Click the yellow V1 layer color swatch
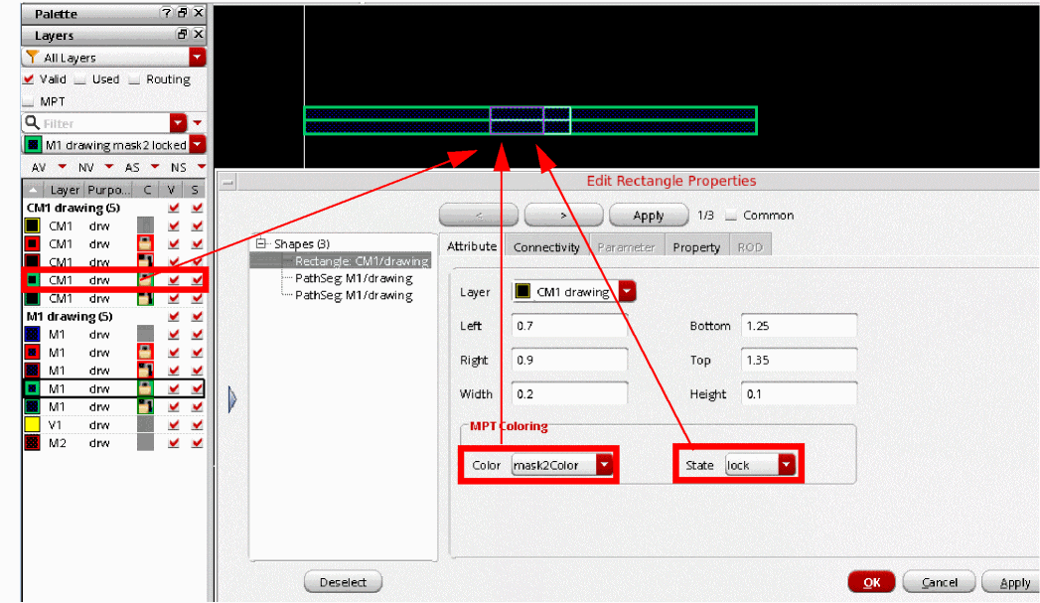Screen dimensions: 1040x603 (x=32, y=424)
